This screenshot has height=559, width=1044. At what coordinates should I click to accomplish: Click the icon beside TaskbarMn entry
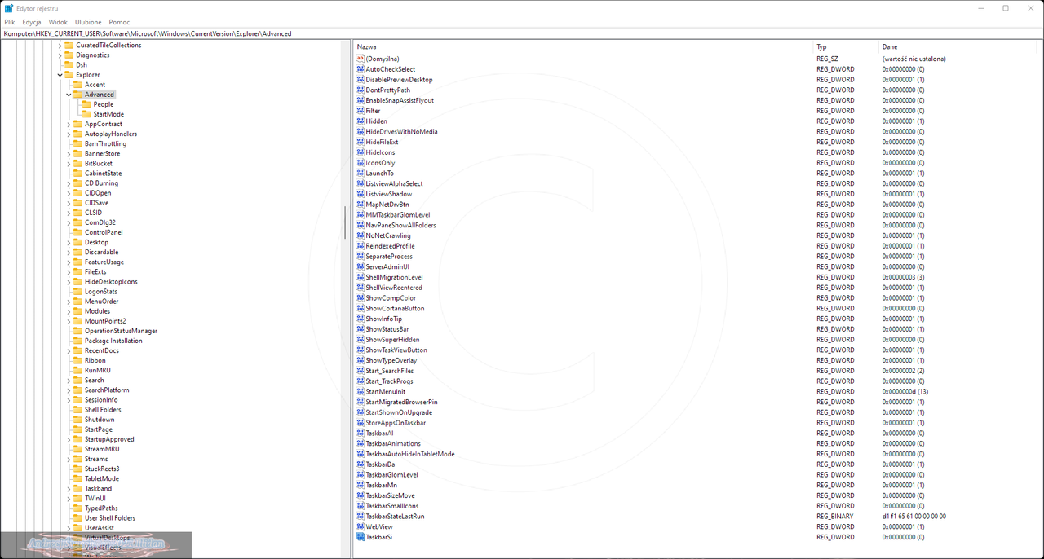(360, 485)
